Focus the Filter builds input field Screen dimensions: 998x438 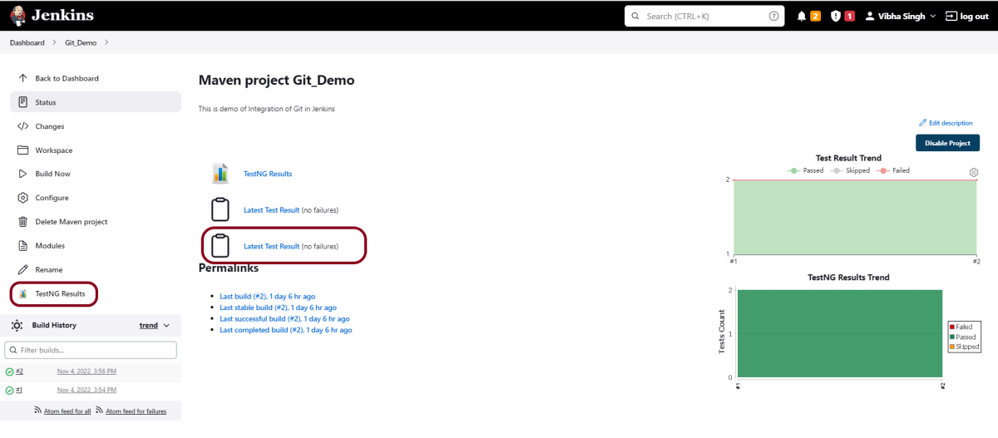pos(91,350)
